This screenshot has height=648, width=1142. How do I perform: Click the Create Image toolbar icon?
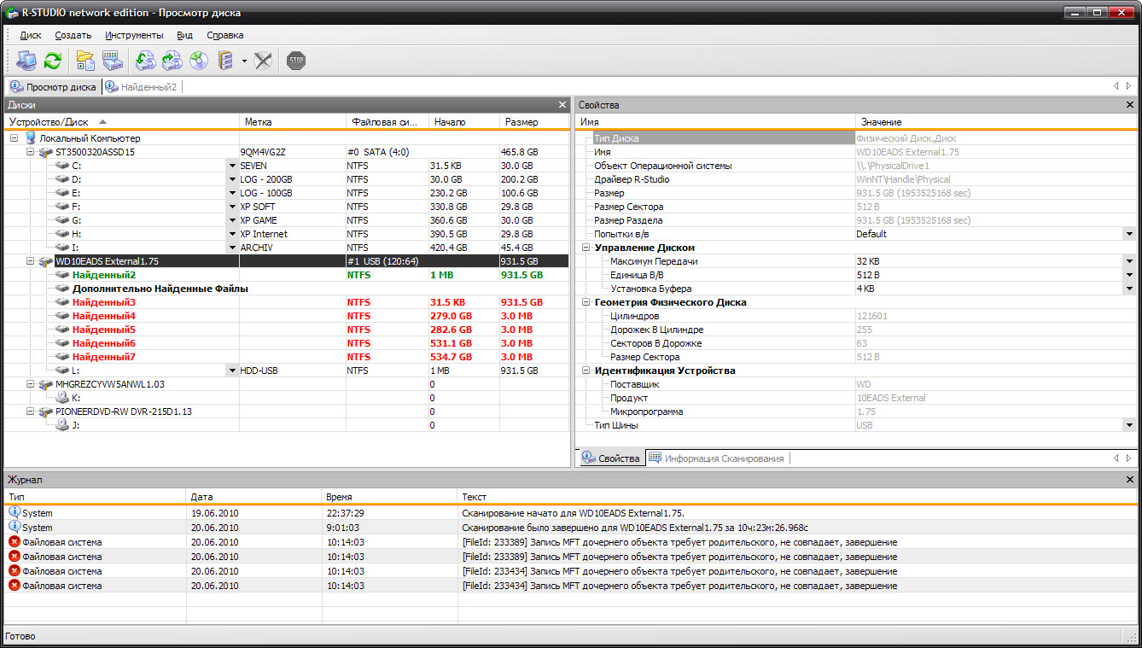point(172,61)
